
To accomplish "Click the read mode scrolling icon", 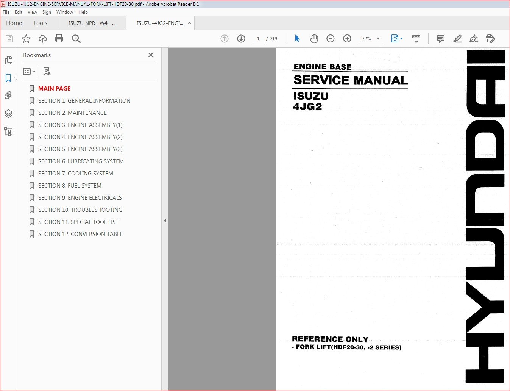I will coord(416,39).
